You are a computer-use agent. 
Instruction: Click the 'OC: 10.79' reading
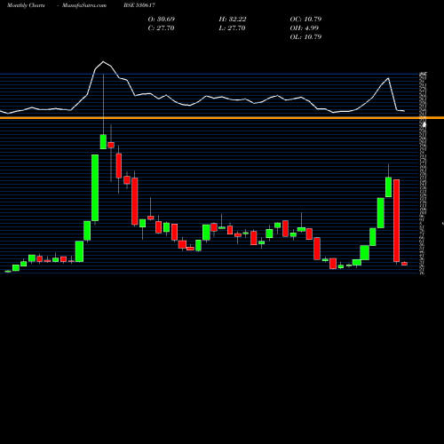pyautogui.click(x=305, y=19)
